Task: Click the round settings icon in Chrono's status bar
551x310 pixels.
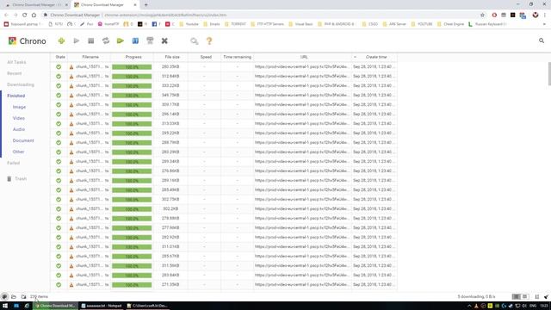Action: pos(4,296)
